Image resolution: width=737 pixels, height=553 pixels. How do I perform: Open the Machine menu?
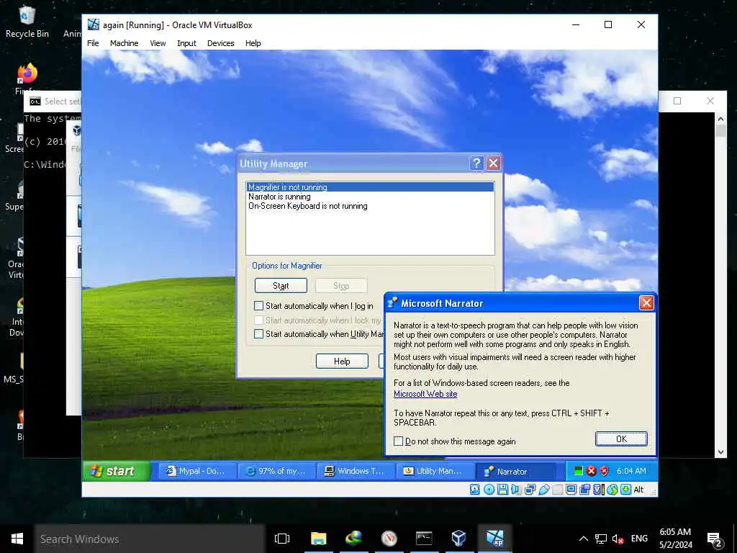(124, 43)
